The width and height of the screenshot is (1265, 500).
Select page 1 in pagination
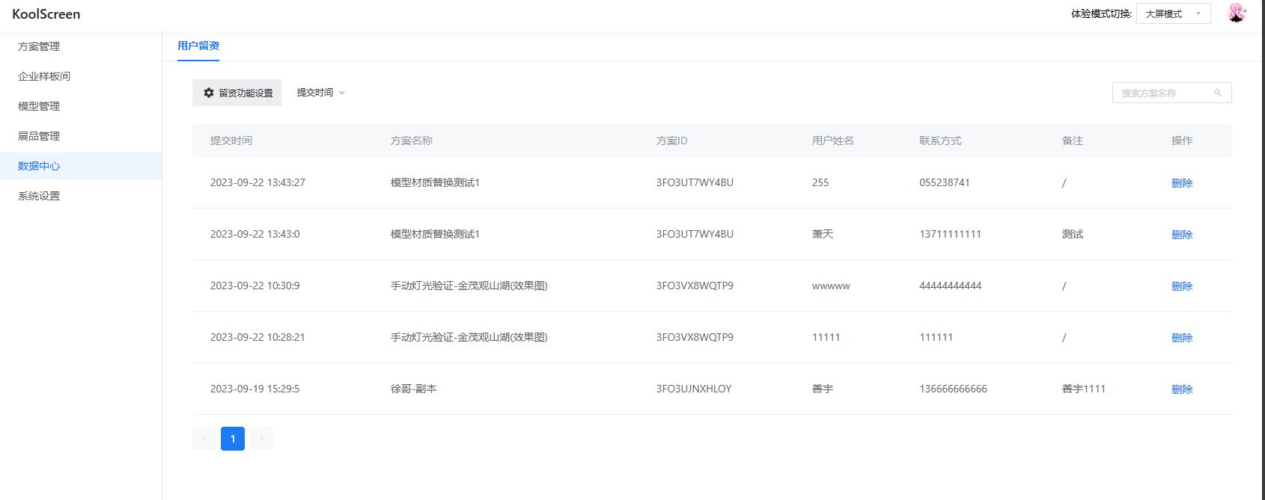tap(233, 439)
